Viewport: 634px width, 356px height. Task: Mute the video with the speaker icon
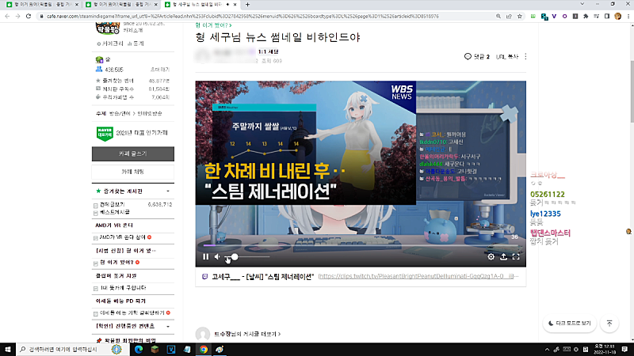[x=217, y=256]
